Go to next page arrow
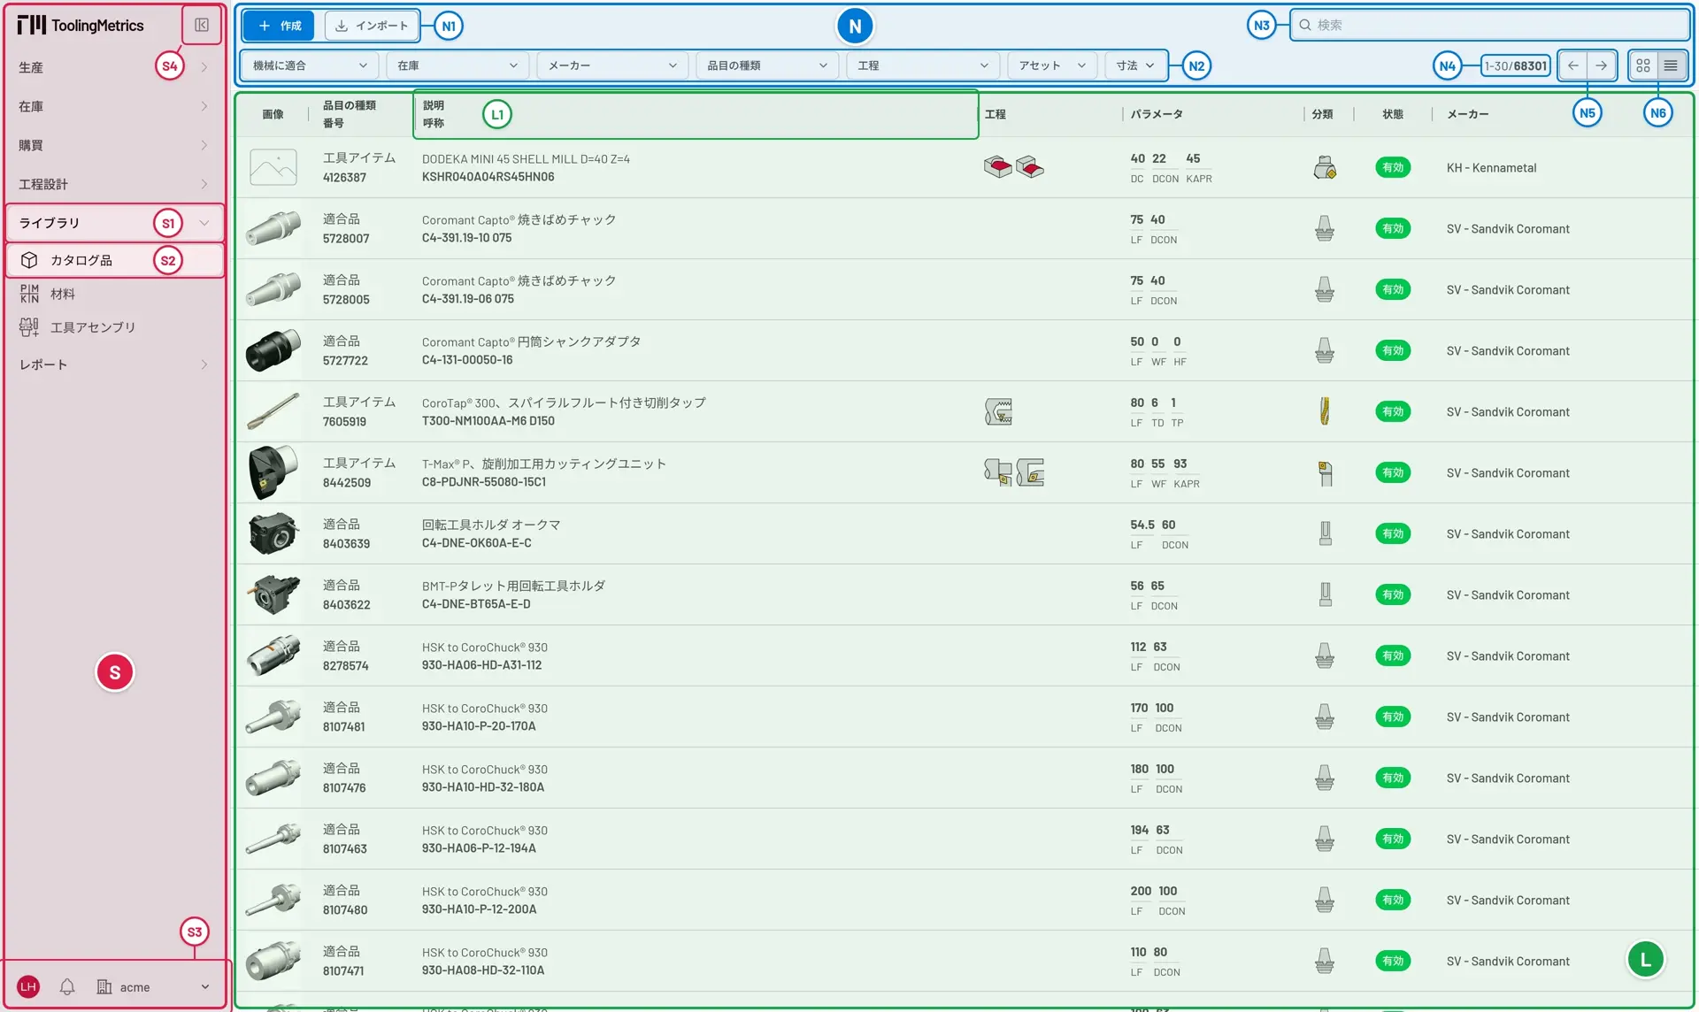This screenshot has height=1012, width=1699. pyautogui.click(x=1602, y=65)
